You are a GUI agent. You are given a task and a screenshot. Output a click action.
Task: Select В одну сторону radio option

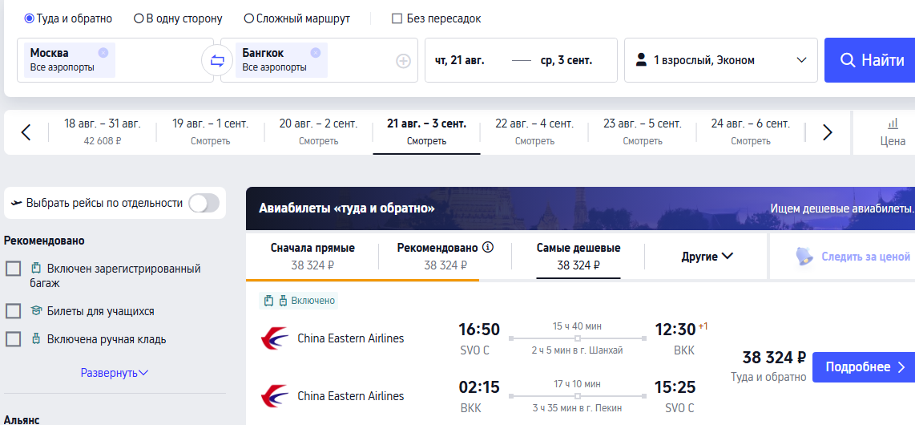pos(178,18)
